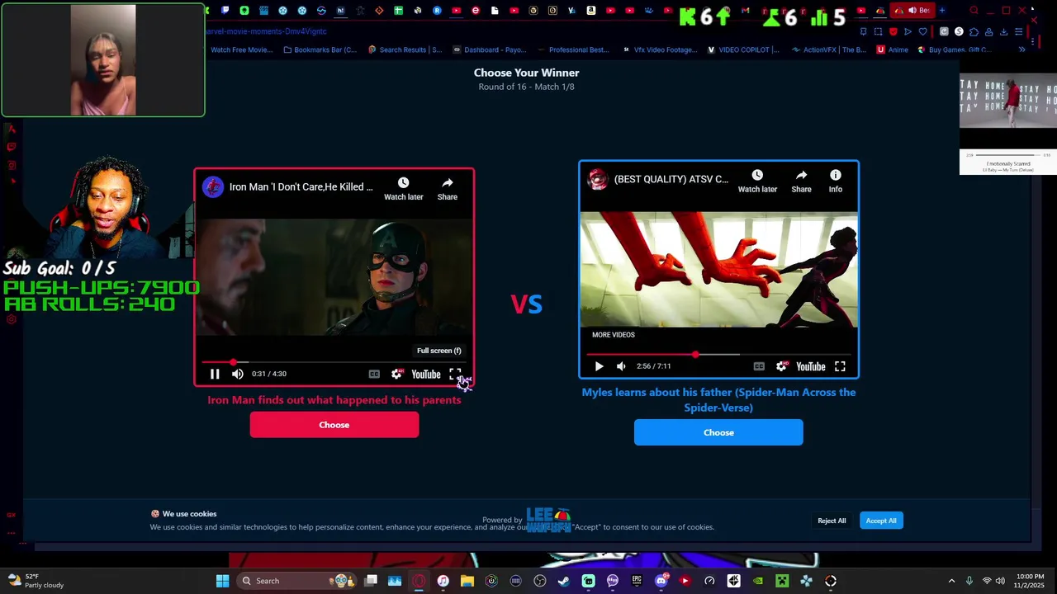
Task: Open 'Watch Free Movie...' bookmark
Action: 241,49
